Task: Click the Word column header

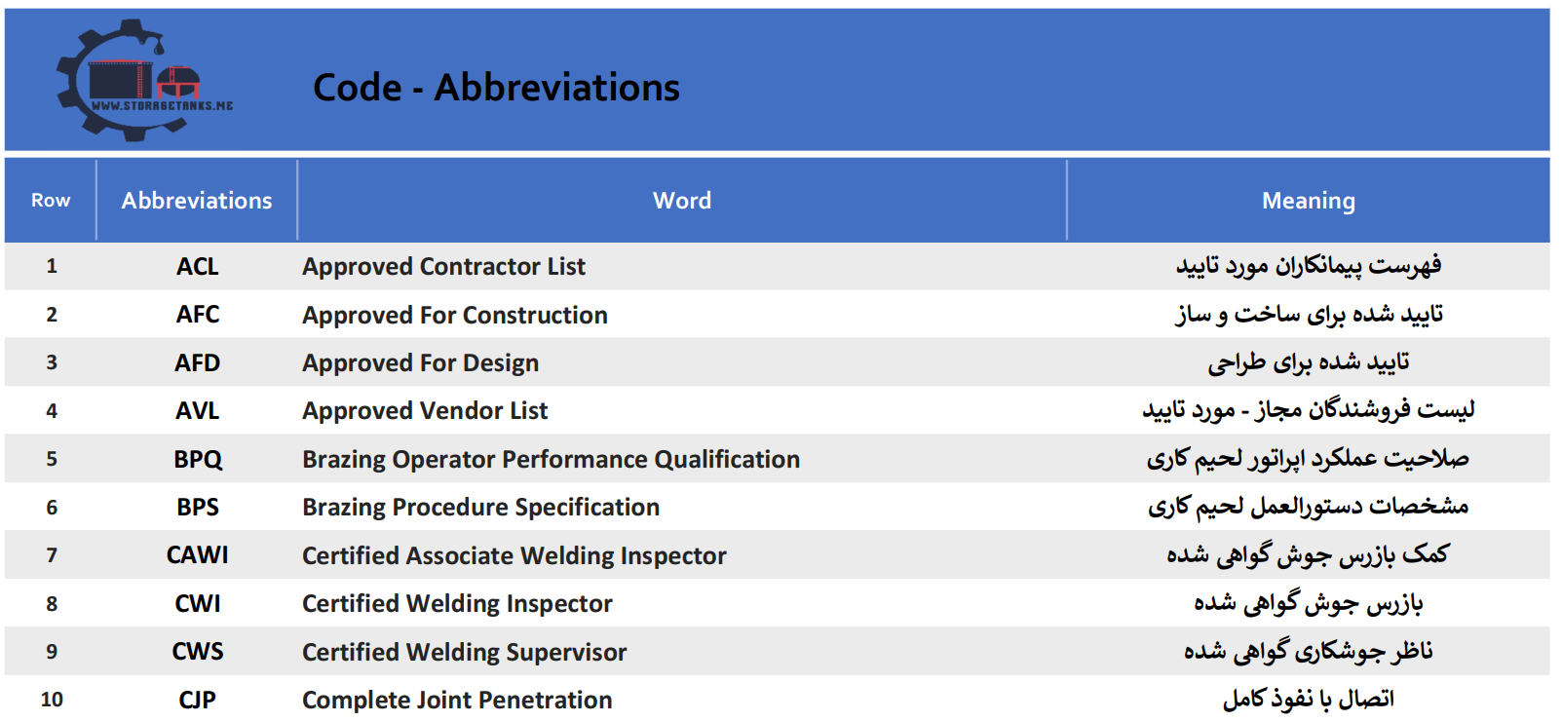Action: tap(682, 201)
